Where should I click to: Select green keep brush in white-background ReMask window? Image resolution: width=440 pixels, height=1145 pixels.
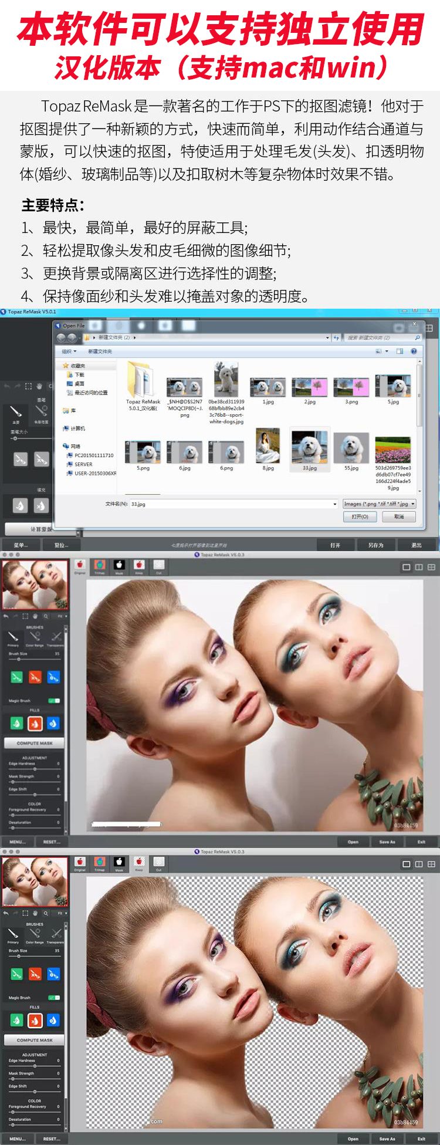coord(16,677)
